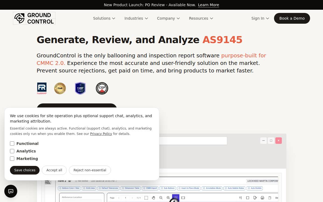
Task: Click the zoom out magnifier
Action: (x=161, y=198)
